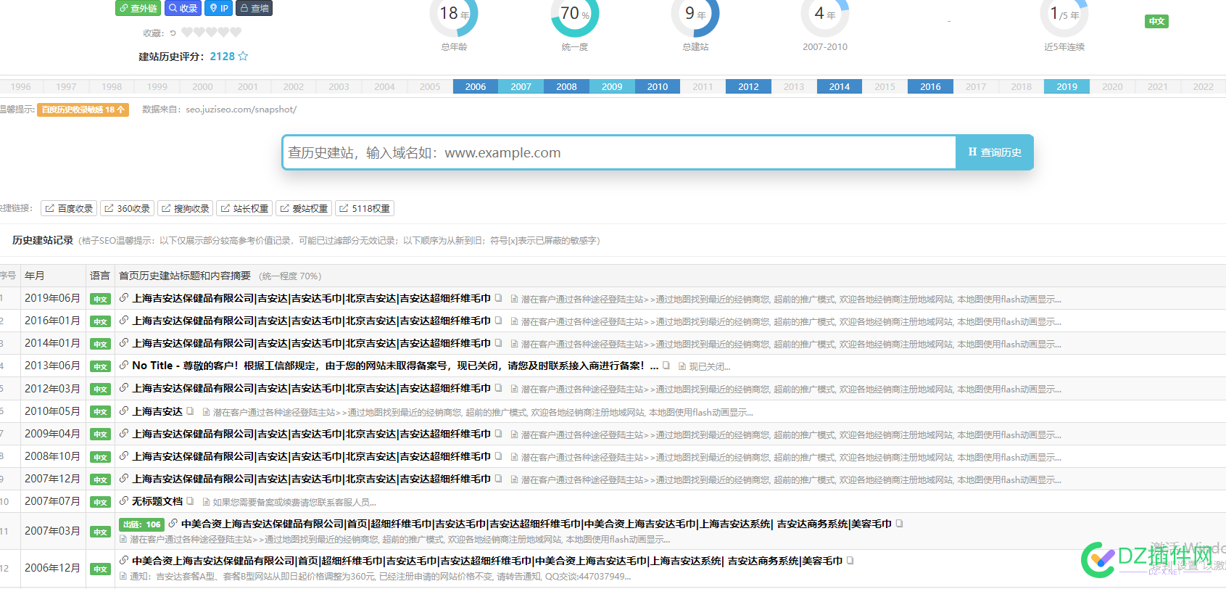Click the 查询历史 search button
The width and height of the screenshot is (1226, 589).
tap(994, 152)
